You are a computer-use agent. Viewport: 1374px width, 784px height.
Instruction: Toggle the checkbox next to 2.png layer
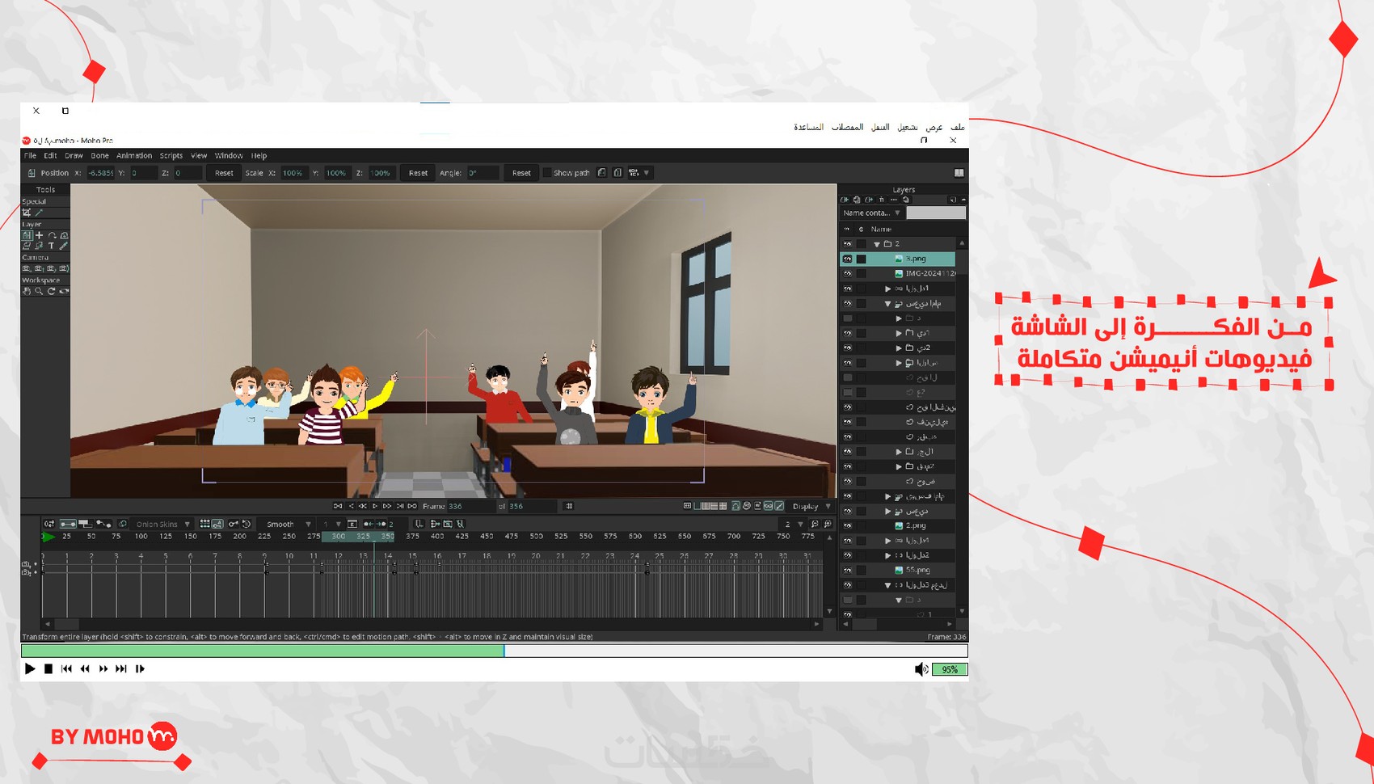tap(862, 525)
